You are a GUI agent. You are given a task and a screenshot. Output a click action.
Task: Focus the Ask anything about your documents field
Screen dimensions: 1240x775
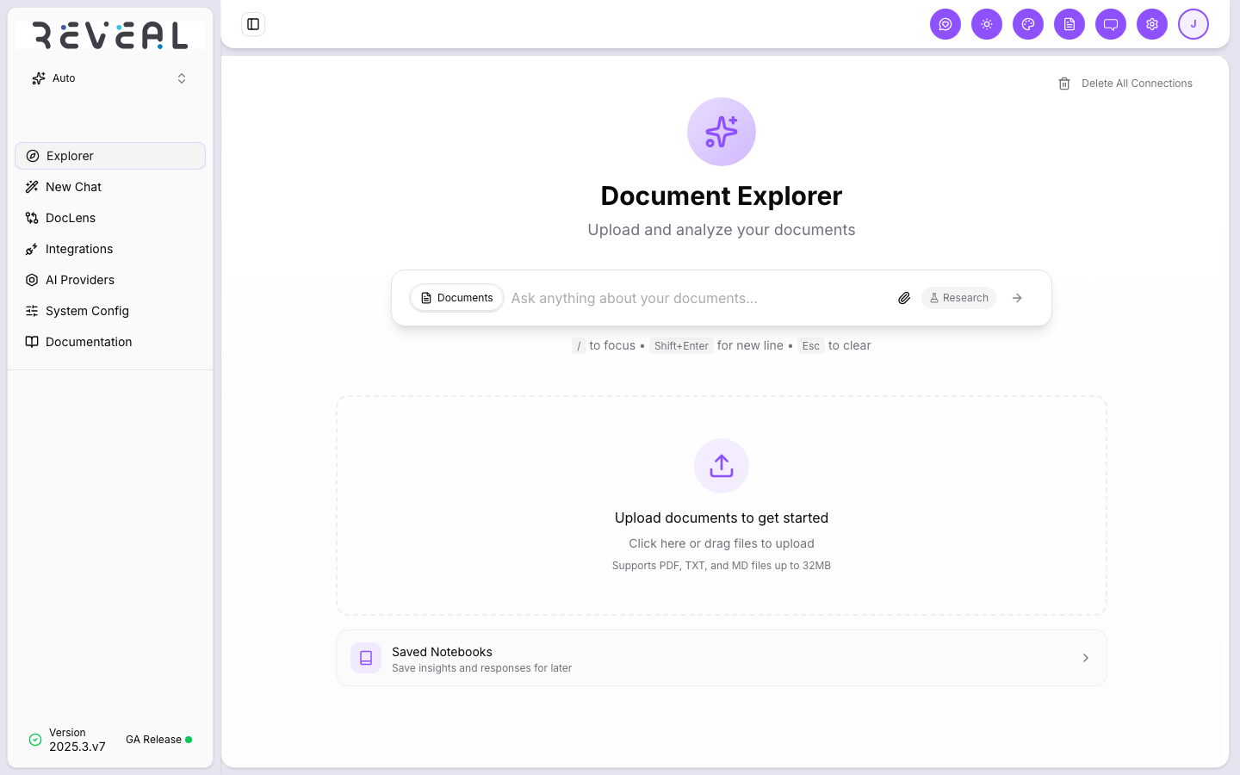tap(697, 298)
